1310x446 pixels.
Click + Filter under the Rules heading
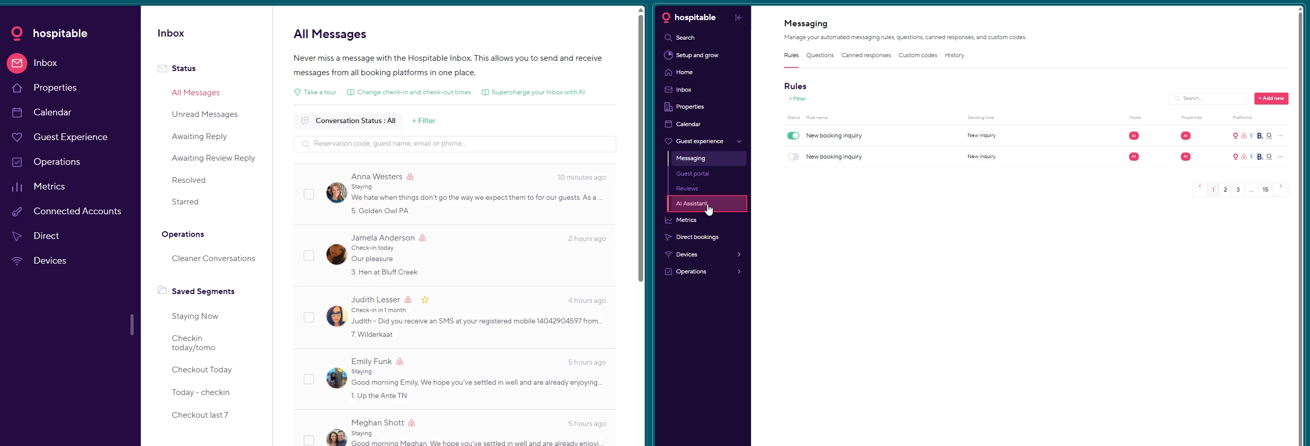click(x=797, y=99)
